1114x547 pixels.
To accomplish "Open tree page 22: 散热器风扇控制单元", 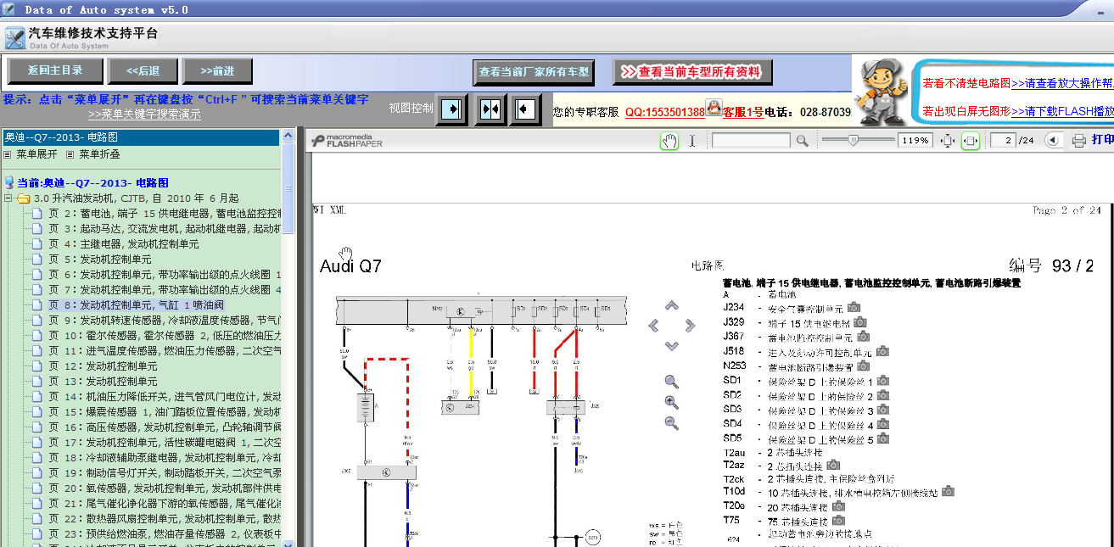I will tap(164, 518).
